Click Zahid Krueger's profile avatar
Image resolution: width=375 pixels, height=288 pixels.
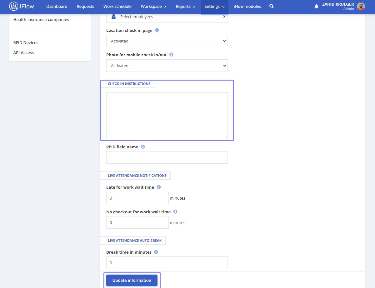(361, 6)
